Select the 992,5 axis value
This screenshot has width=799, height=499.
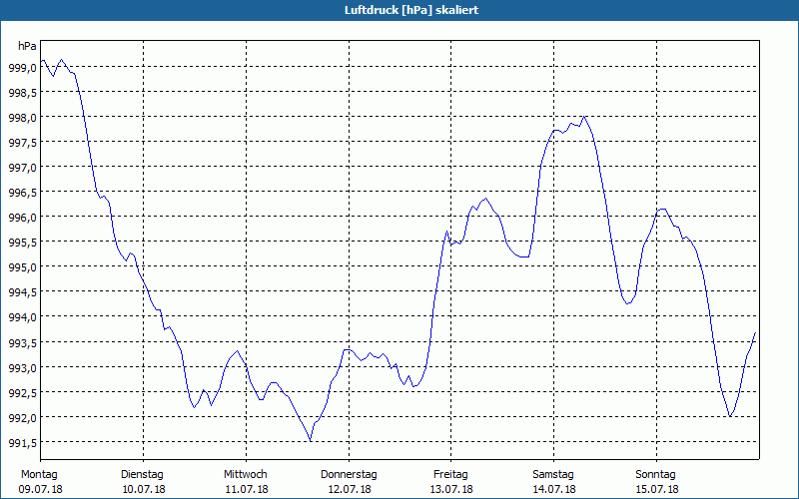pos(22,392)
